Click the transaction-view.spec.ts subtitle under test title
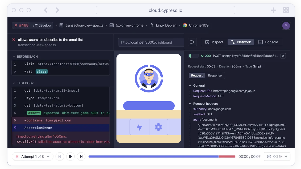The width and height of the screenshot is (301, 169). pyautogui.click(x=37, y=45)
